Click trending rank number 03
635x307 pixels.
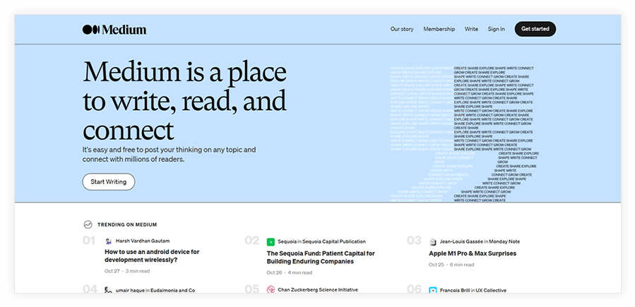[x=414, y=241]
